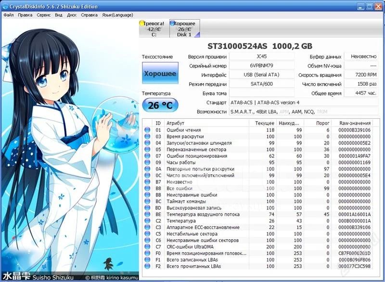Click status orb for BD Высокоуровневая запись
The width and height of the screenshot is (385, 282).
tap(147, 208)
